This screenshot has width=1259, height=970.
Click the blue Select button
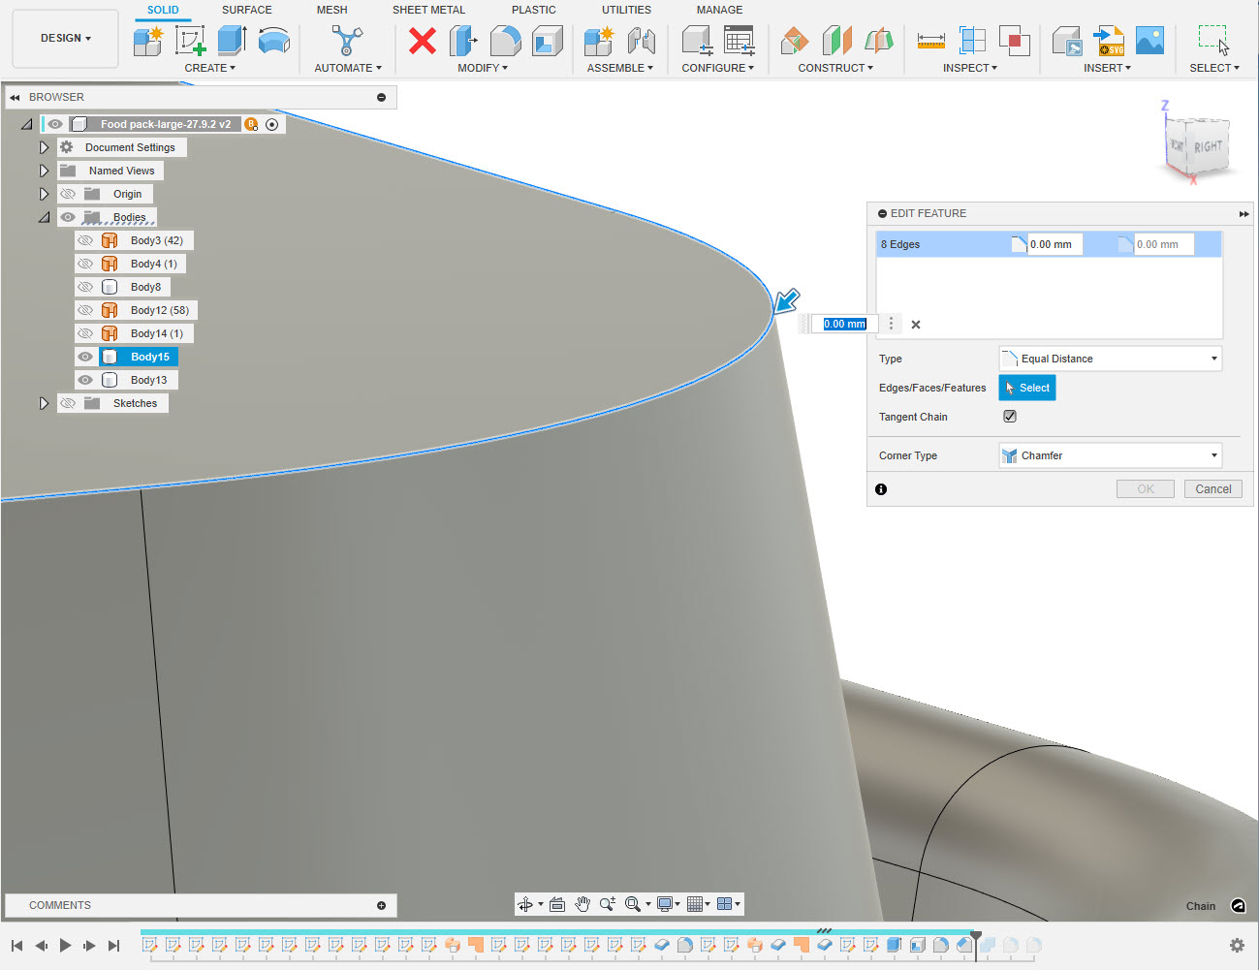tap(1027, 388)
